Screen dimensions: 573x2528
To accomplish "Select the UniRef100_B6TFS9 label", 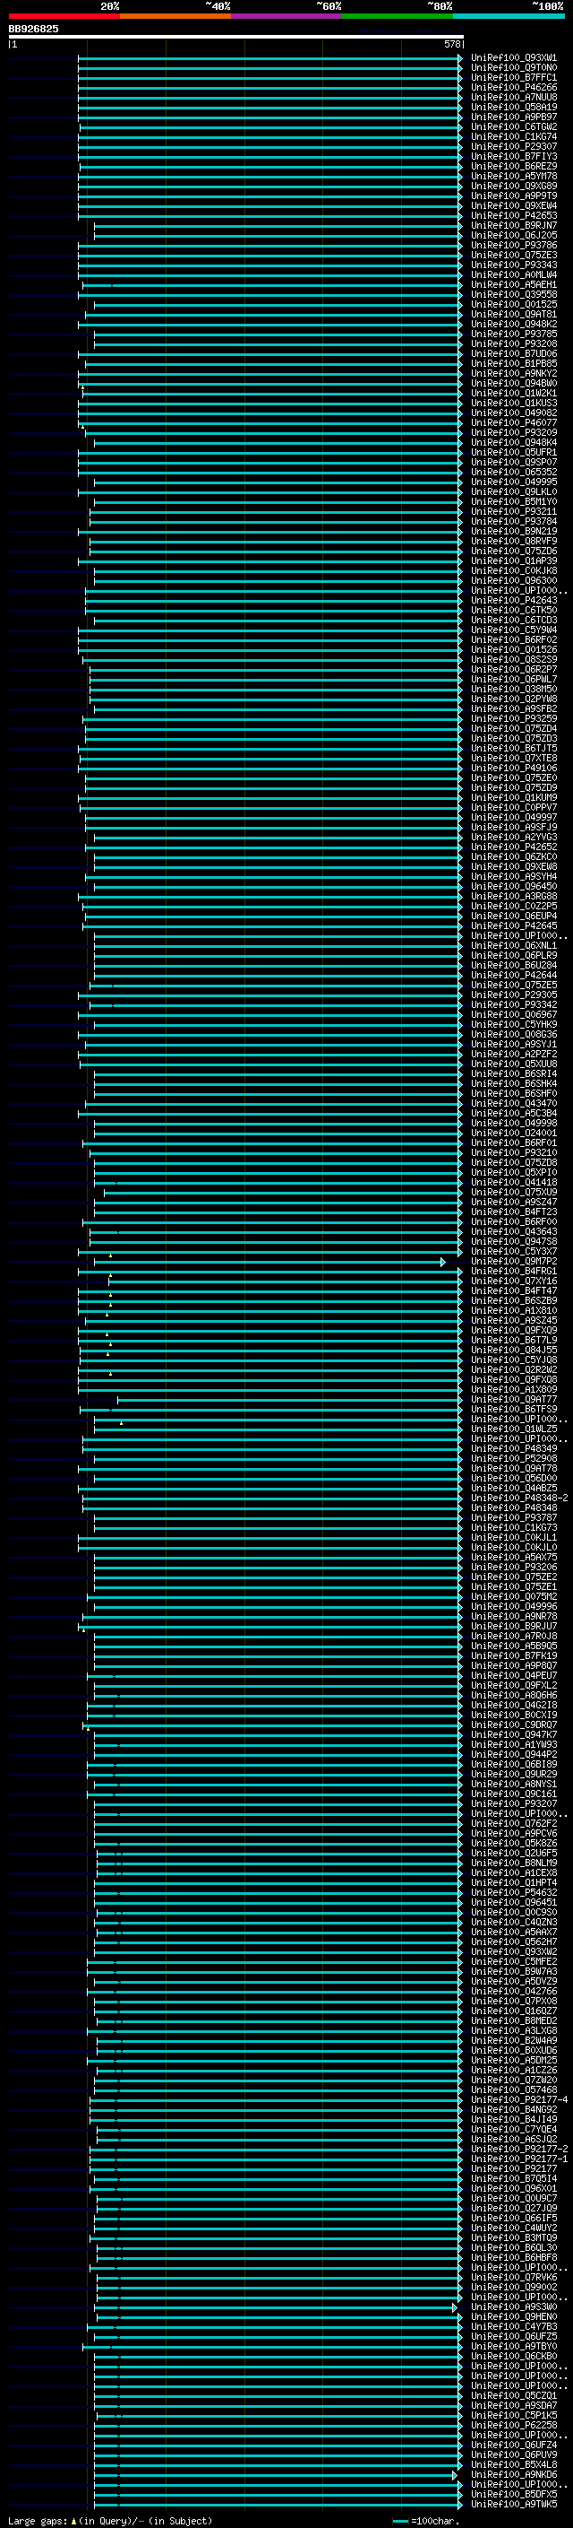I will click(514, 1409).
